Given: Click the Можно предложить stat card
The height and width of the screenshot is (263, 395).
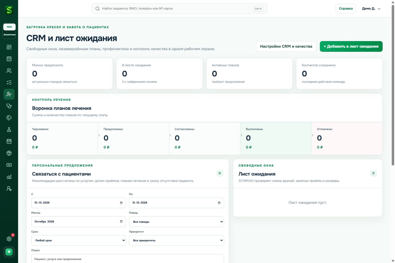Looking at the screenshot, I should 70,73.
